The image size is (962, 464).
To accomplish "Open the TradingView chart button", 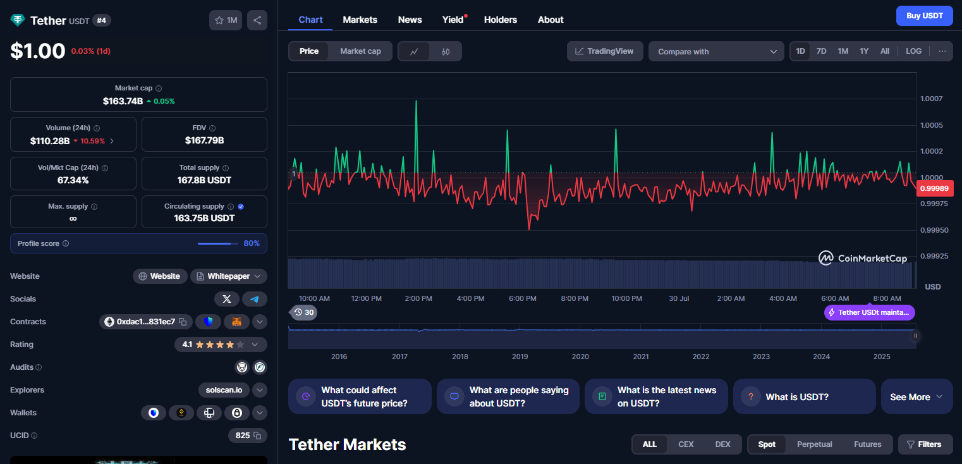I will pos(605,51).
